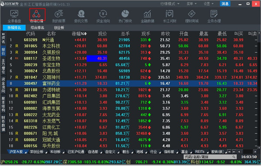Select the 富祥药业 stock row

click(132, 83)
